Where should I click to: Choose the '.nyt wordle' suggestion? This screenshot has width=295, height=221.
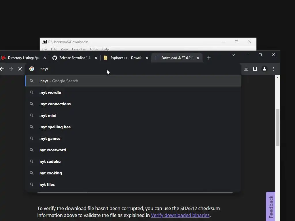coord(133,92)
